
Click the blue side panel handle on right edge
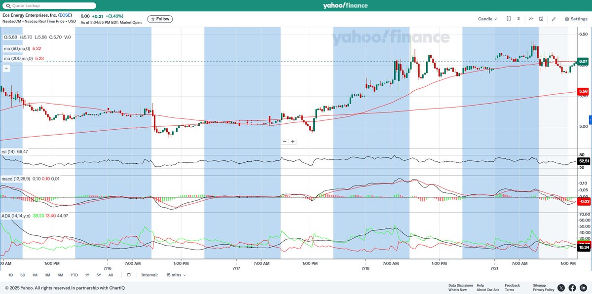590,120
